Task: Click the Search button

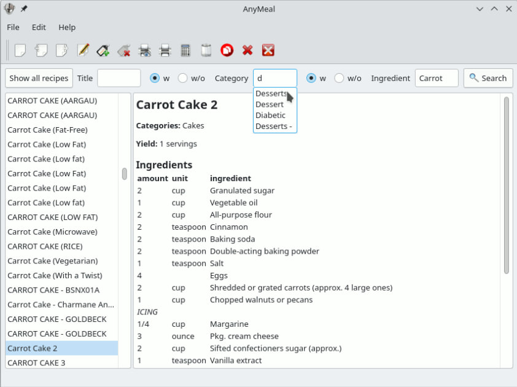Action: point(488,78)
